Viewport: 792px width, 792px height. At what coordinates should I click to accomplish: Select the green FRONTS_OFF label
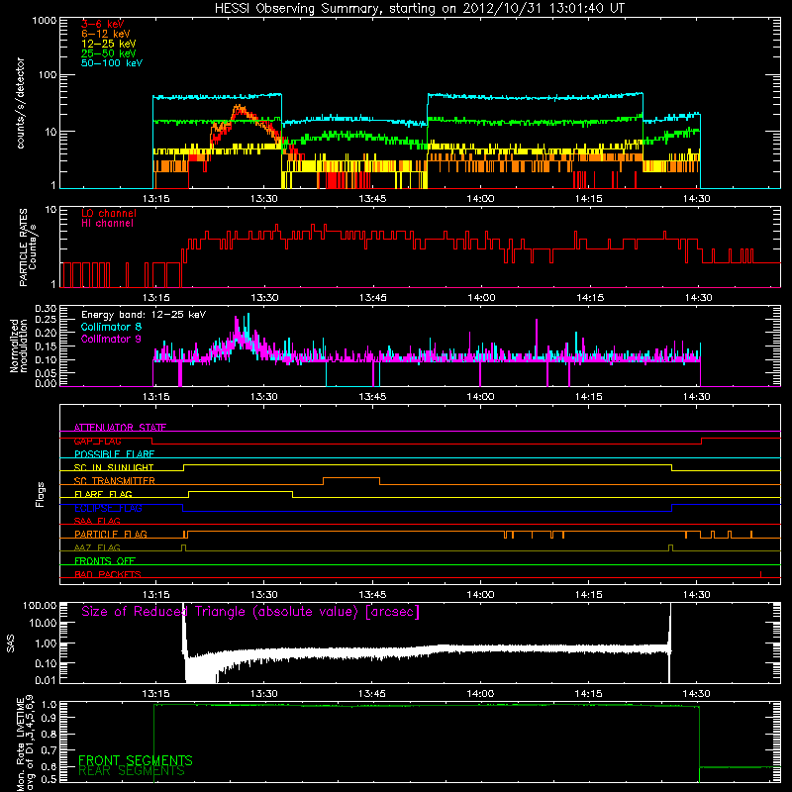click(105, 561)
